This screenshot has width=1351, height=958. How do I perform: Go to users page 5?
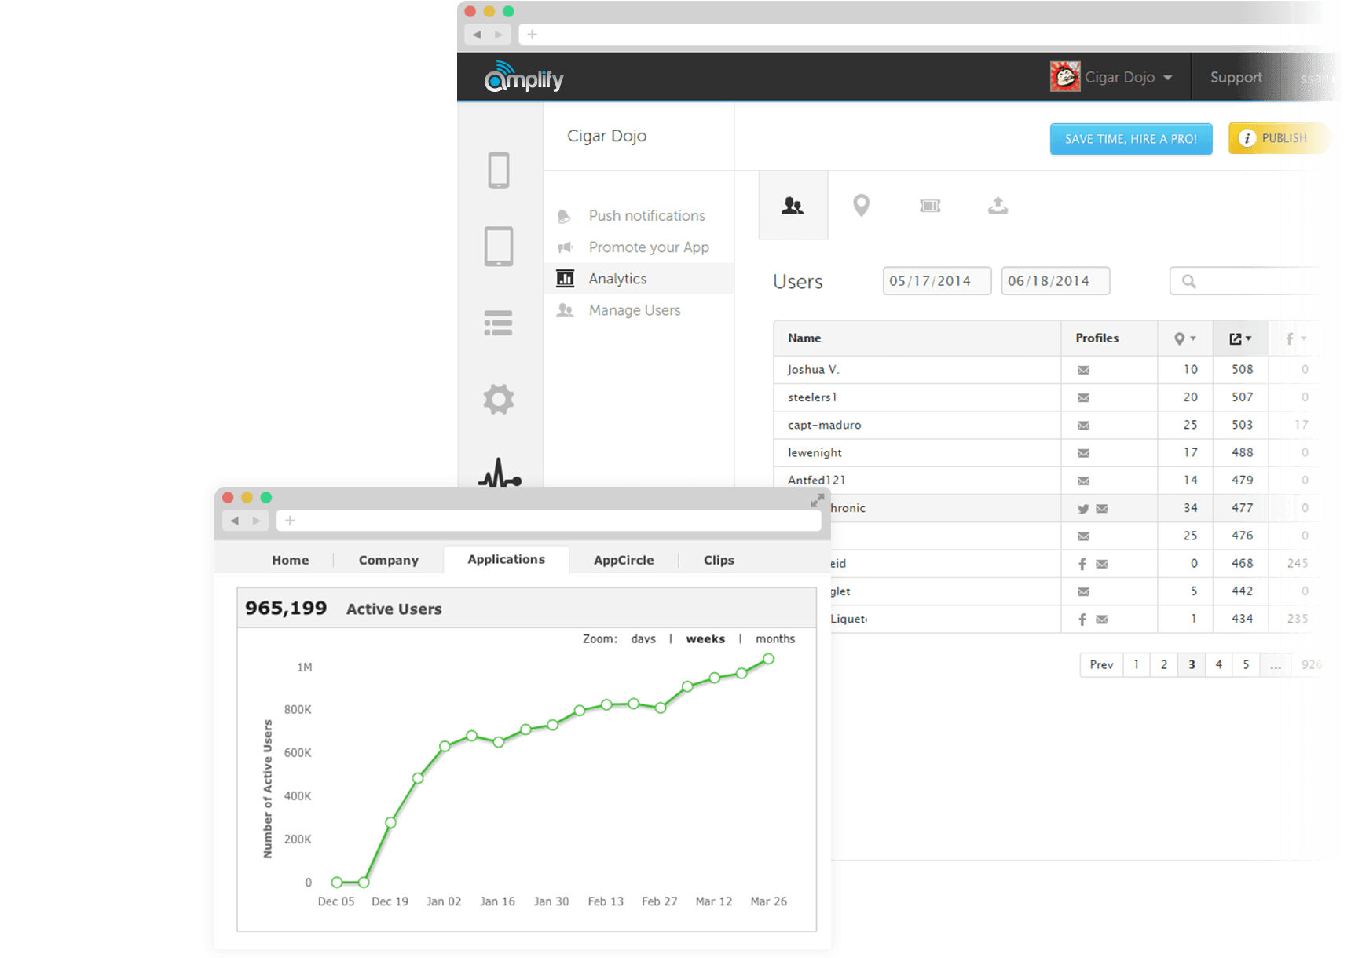point(1247,664)
